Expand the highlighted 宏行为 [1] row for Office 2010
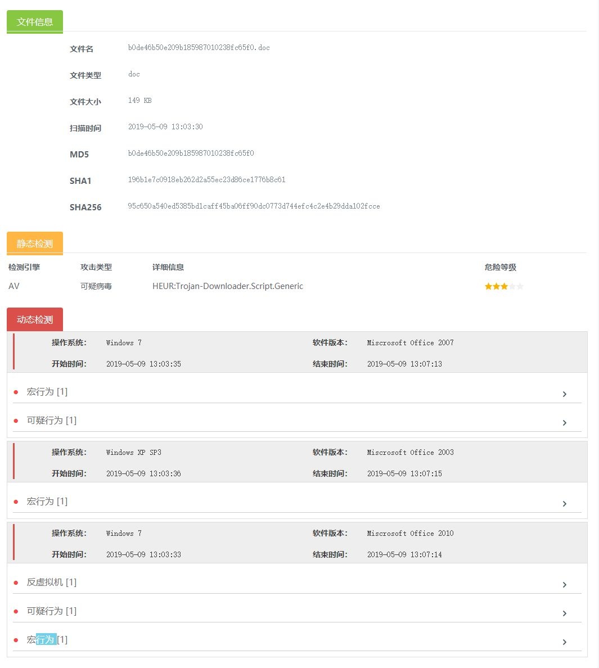599x668 pixels. click(x=47, y=640)
